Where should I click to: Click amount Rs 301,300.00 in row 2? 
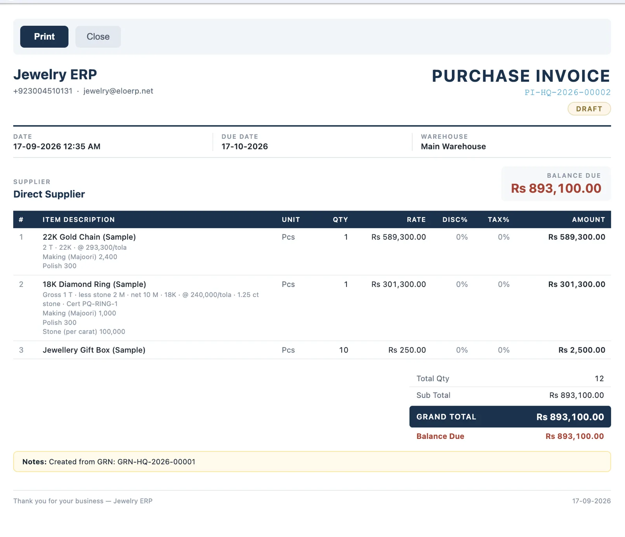point(577,284)
